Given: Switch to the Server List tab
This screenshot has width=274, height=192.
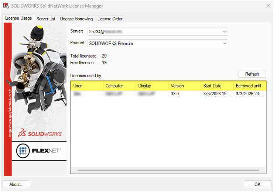Looking at the screenshot, I should coord(46,19).
